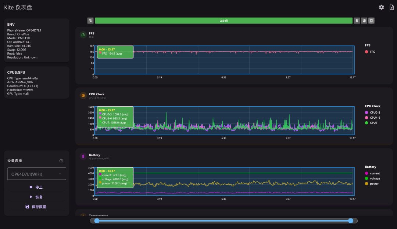Click the right handle of time range slider
Image resolution: width=397 pixels, height=229 pixels.
(x=351, y=221)
